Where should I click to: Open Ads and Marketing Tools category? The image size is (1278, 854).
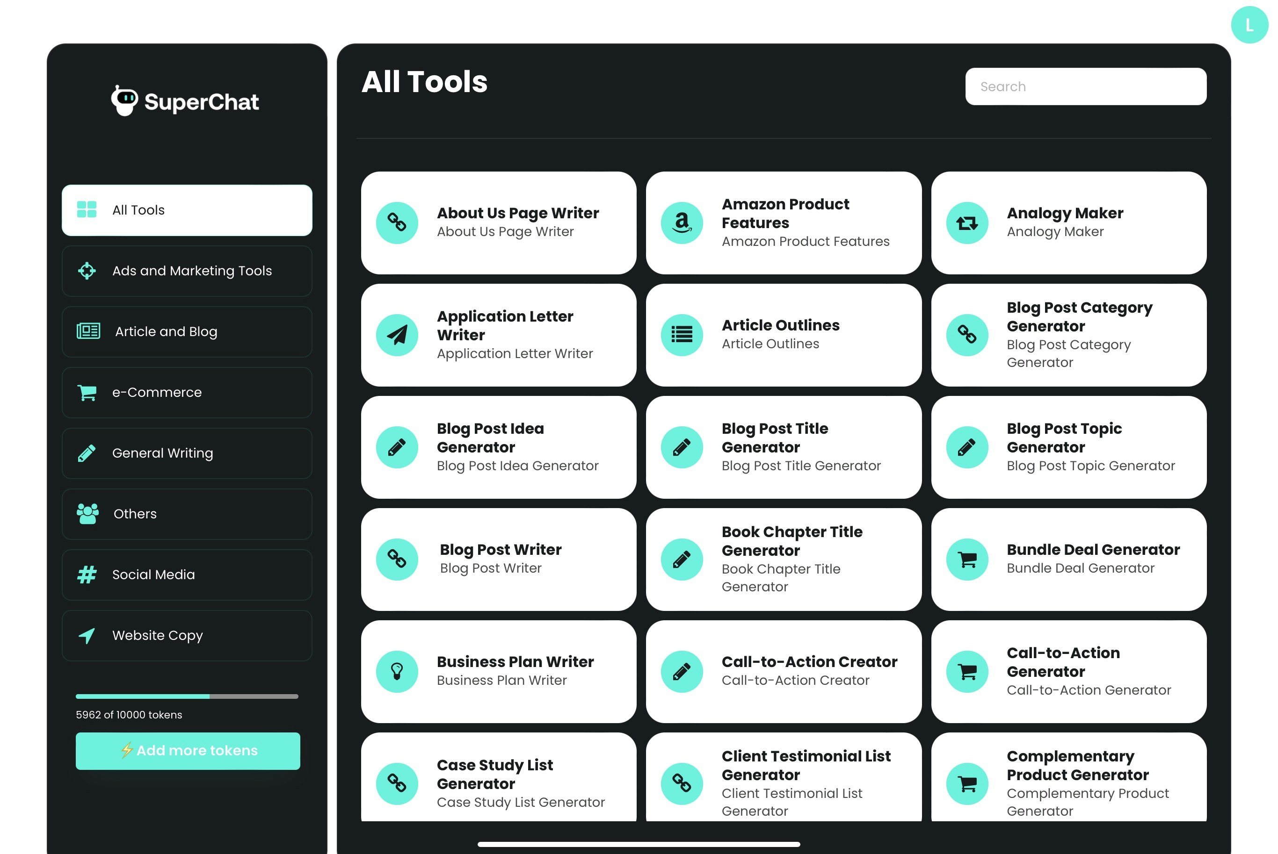pos(187,271)
